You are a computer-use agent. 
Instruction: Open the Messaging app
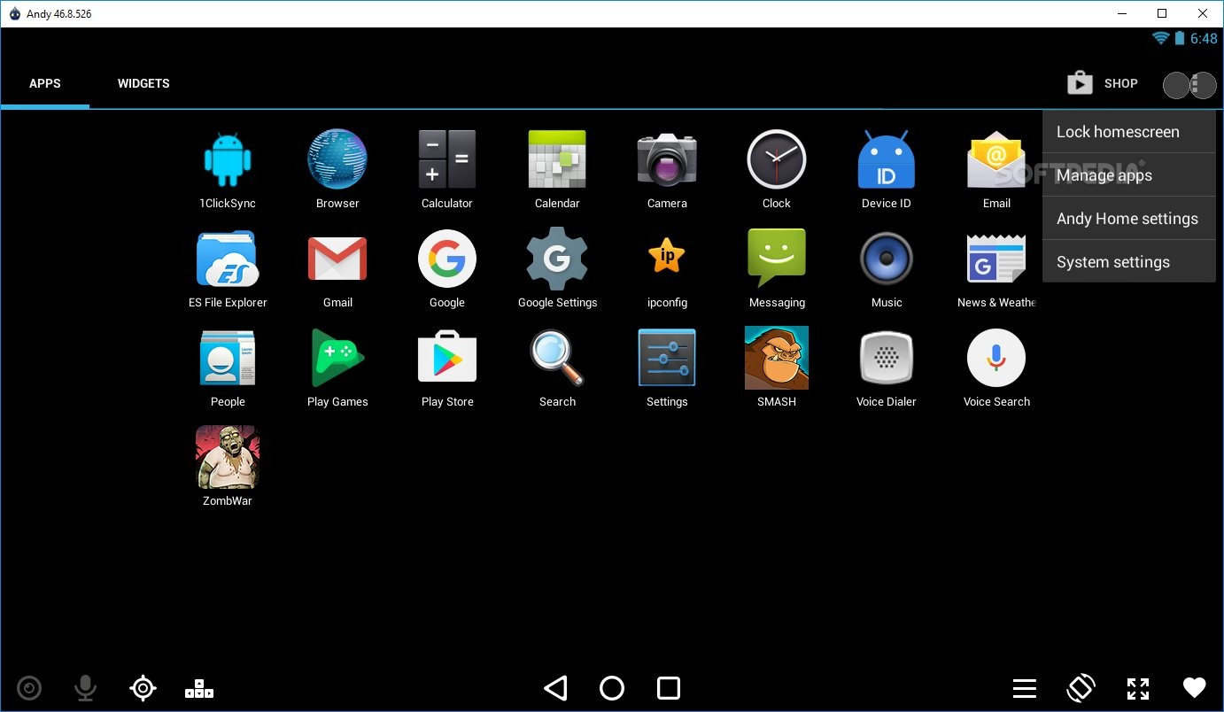pos(777,268)
